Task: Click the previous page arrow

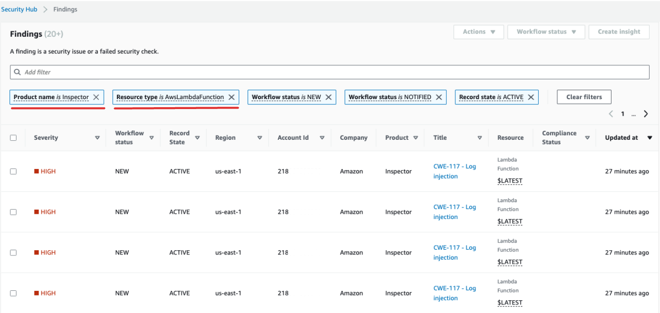Action: 611,113
